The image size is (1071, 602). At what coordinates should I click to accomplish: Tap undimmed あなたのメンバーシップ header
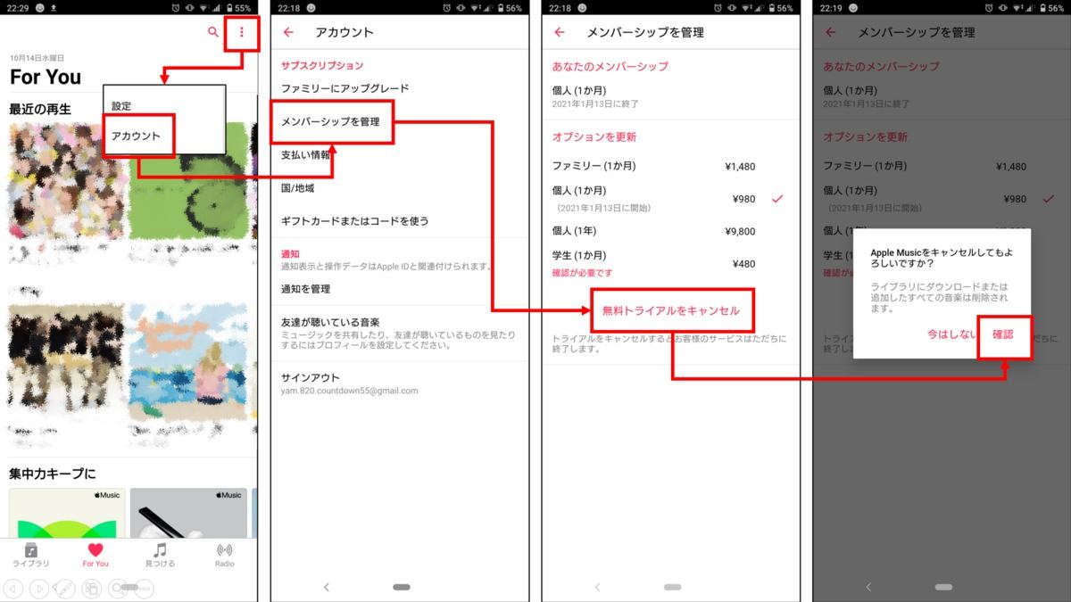[x=610, y=66]
